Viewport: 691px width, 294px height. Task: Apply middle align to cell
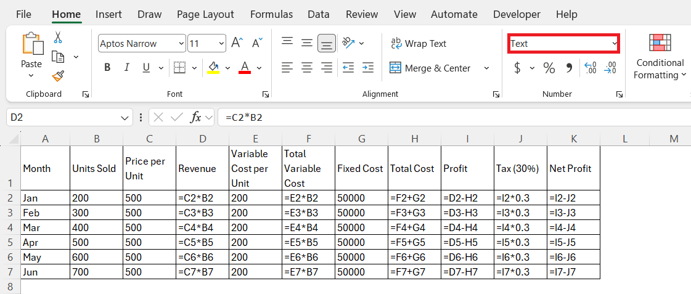(307, 43)
